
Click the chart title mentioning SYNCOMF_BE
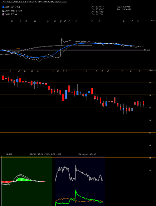pos(35,2)
